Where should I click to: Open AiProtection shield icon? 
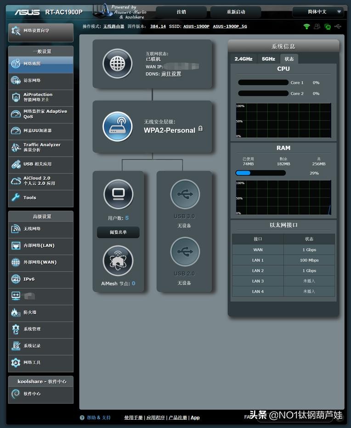point(16,97)
